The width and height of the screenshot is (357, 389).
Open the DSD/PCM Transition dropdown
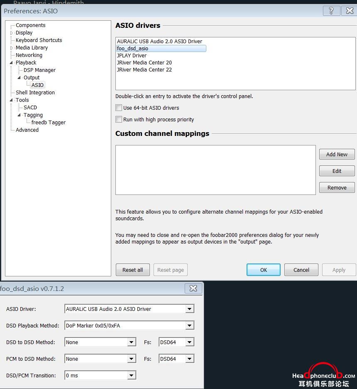[x=131, y=375]
